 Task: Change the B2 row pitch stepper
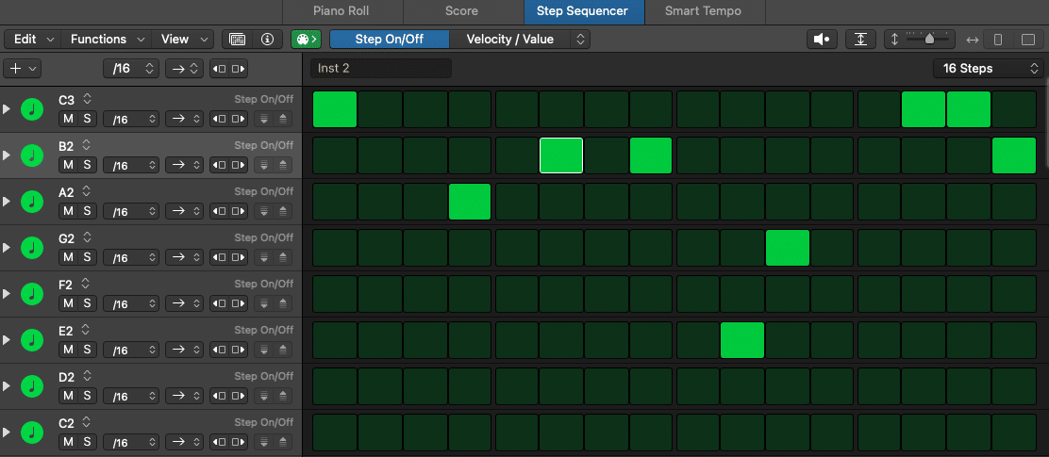click(x=86, y=146)
